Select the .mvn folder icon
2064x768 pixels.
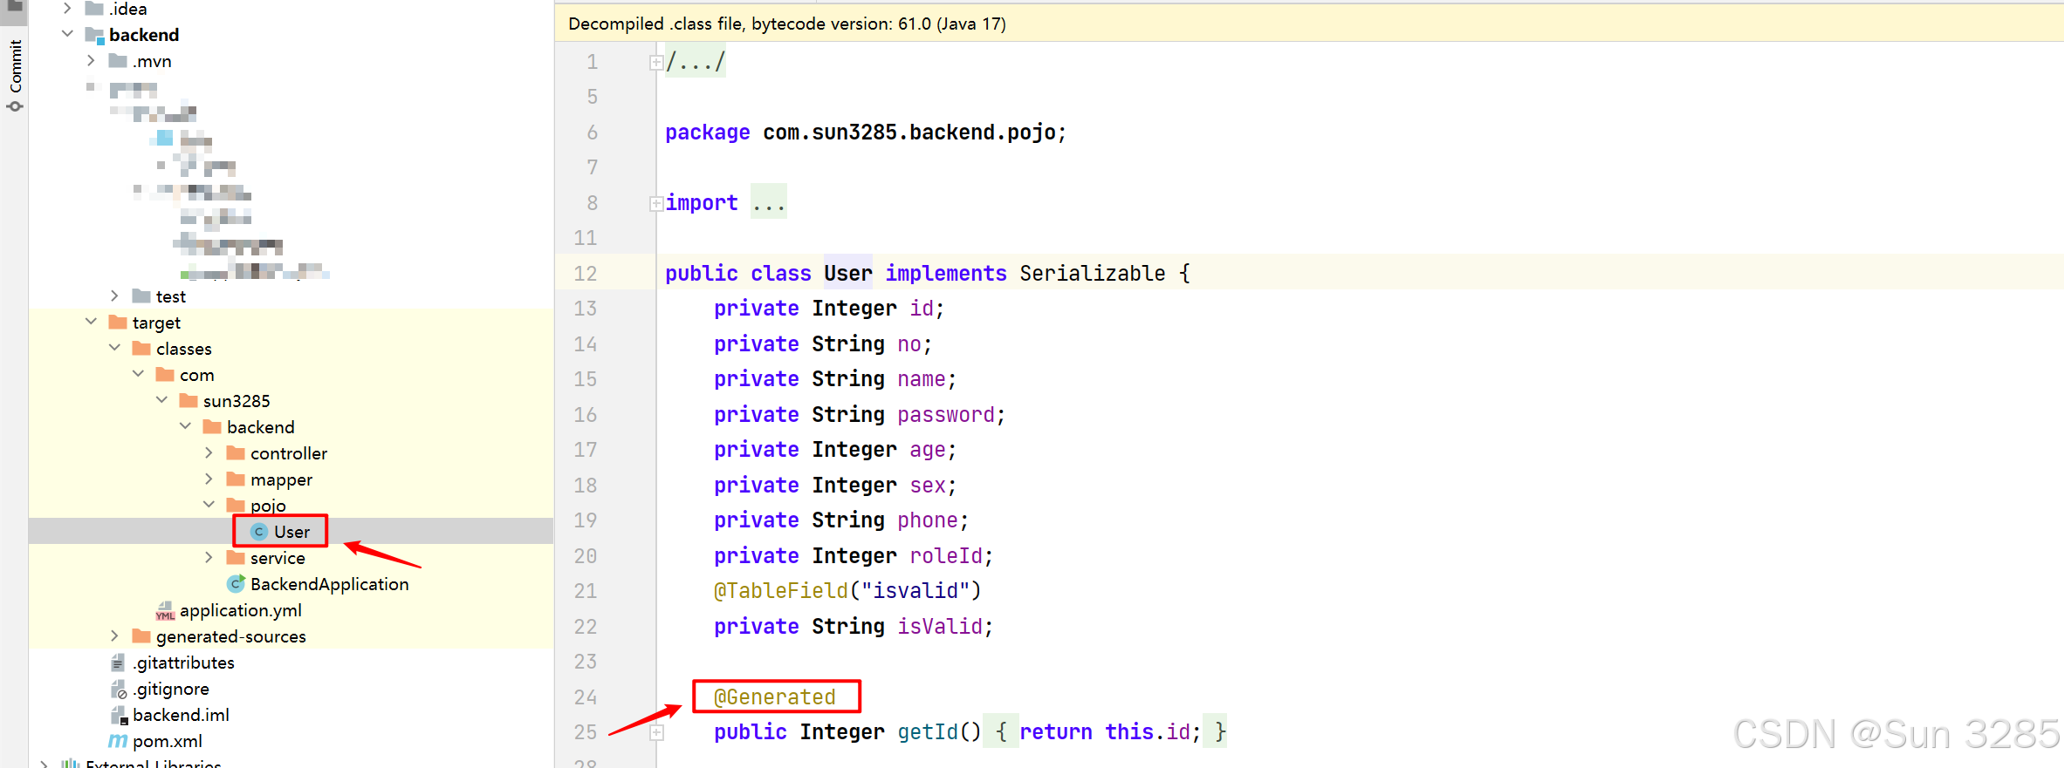pyautogui.click(x=118, y=60)
